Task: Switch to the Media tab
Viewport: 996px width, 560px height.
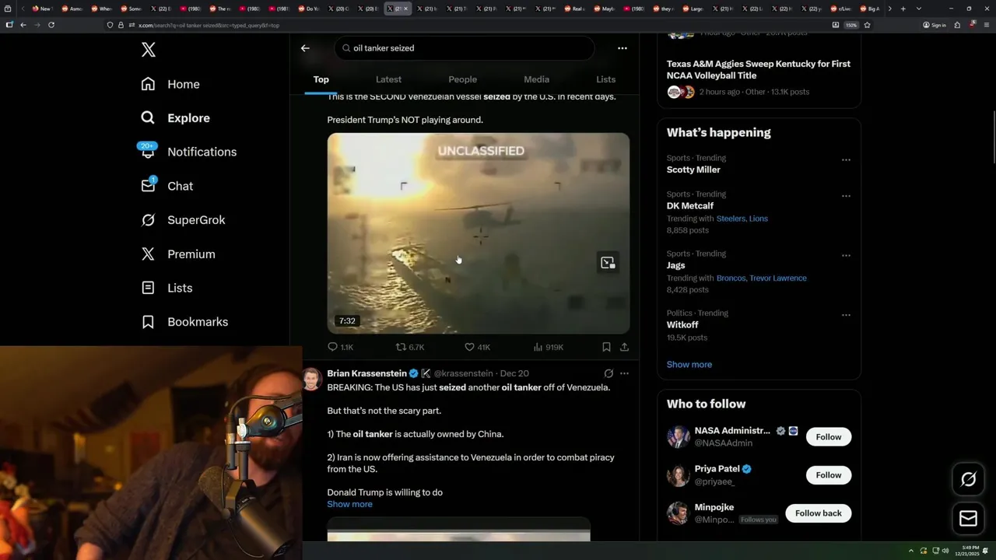Action: (x=536, y=79)
